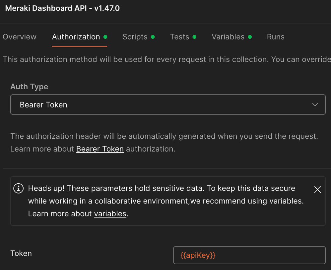Follow the variables learn more link
Viewport: 331px width, 270px height.
pos(110,213)
